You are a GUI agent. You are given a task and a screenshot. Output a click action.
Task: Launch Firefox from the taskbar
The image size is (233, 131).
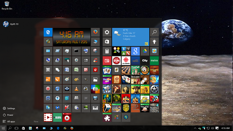[x=72, y=128]
